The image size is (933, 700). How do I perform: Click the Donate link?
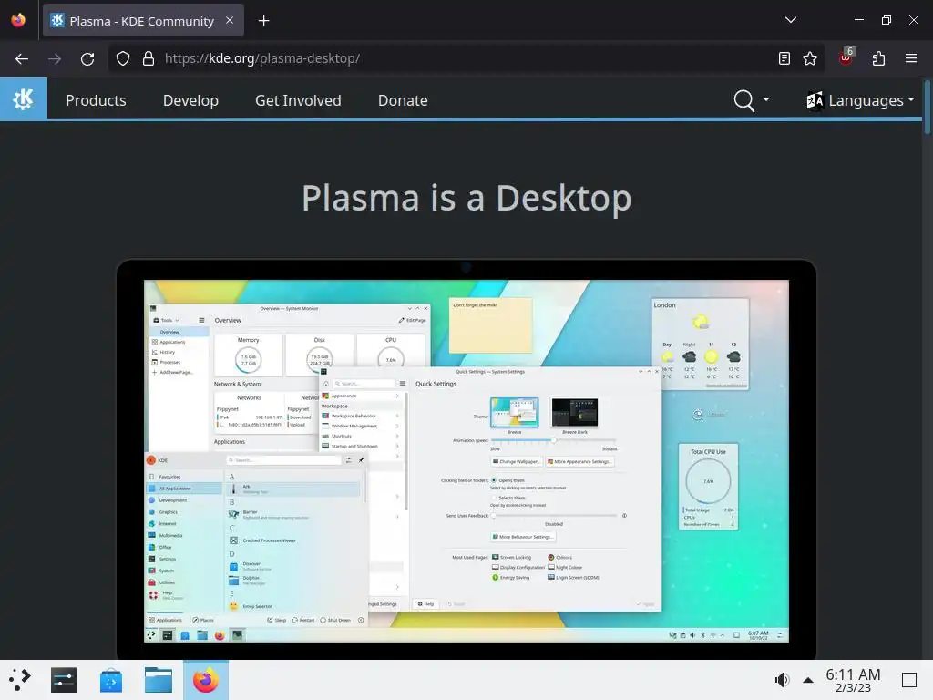coord(403,100)
